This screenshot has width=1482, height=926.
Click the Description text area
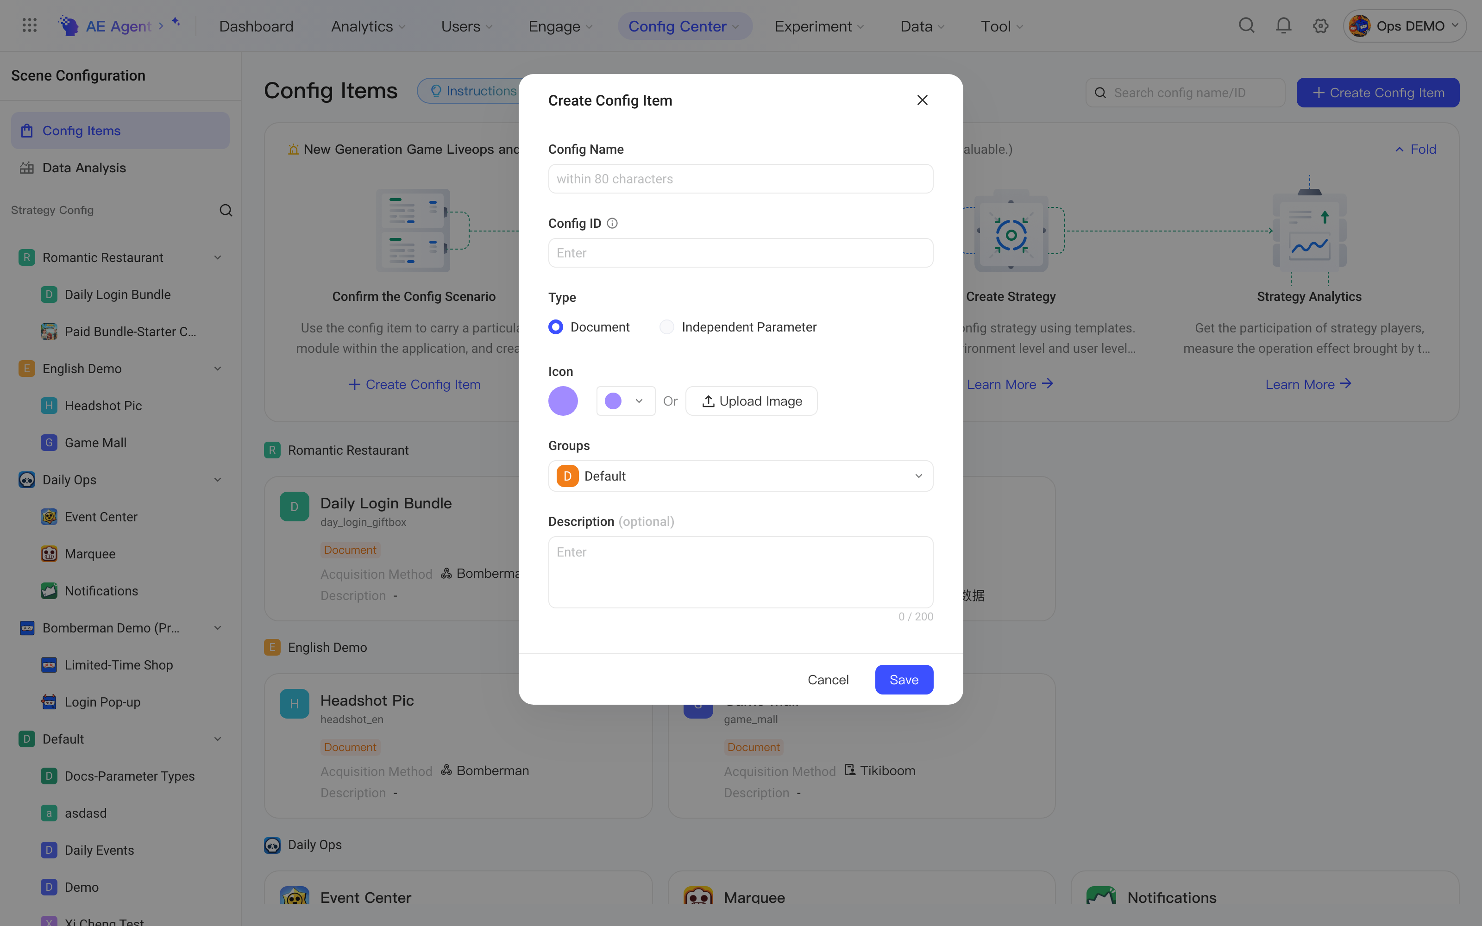[x=741, y=572]
